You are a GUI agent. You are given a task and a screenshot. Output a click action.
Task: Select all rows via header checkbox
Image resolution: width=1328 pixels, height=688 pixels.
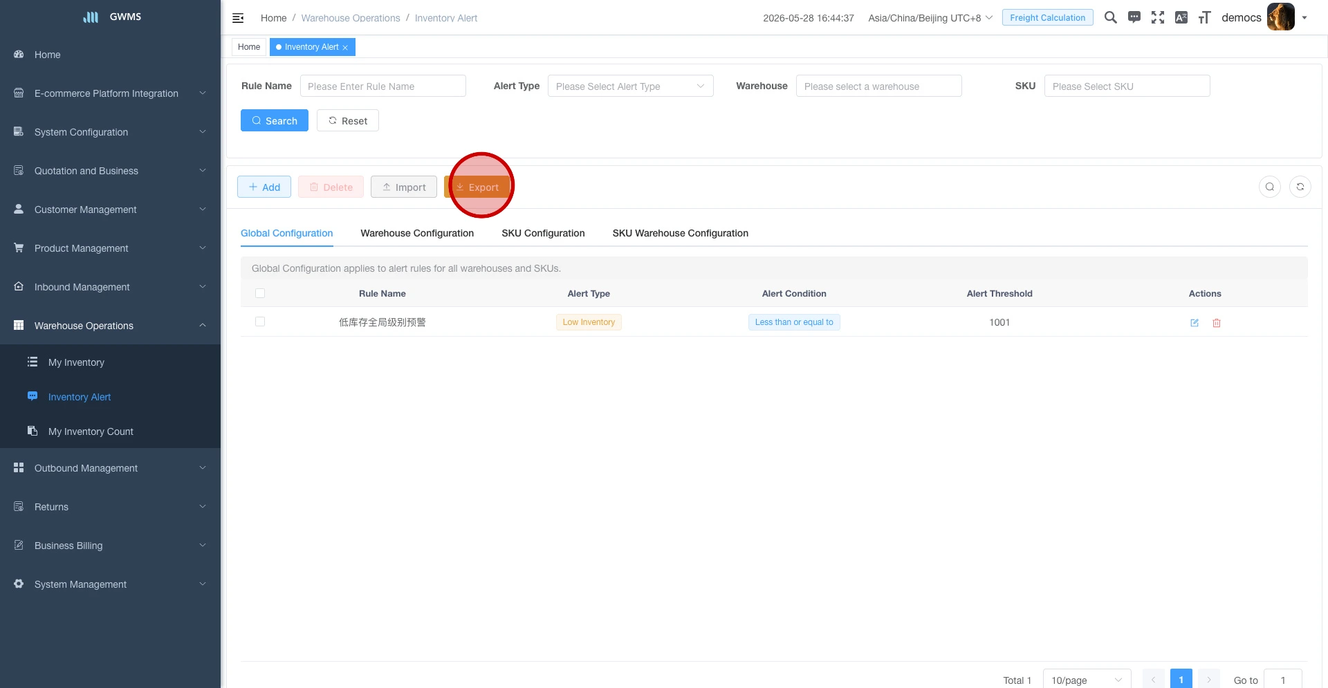(260, 293)
